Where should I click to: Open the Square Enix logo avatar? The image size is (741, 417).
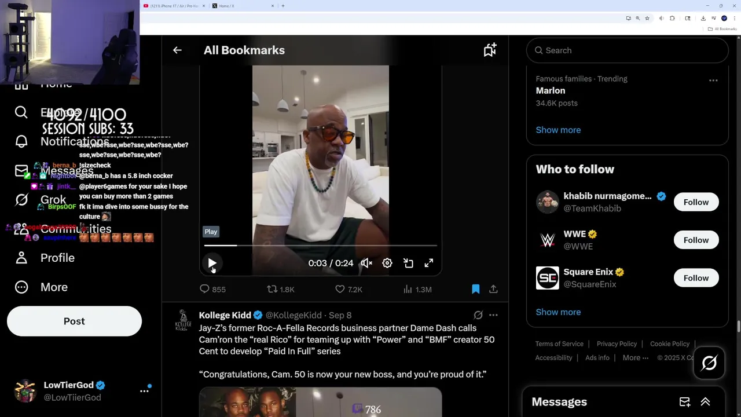(x=547, y=278)
